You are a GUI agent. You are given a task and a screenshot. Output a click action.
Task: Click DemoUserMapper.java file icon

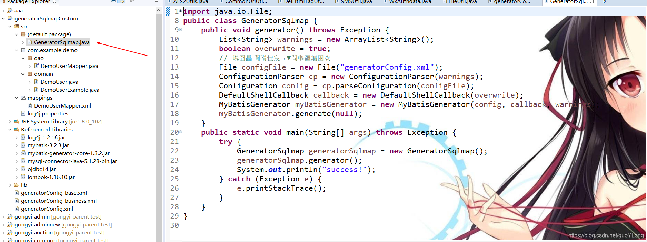36,66
